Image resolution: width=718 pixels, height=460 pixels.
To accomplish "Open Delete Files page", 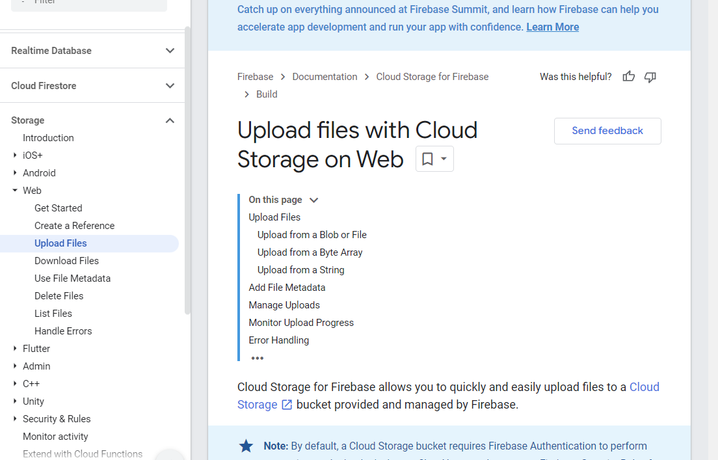I will click(x=59, y=296).
